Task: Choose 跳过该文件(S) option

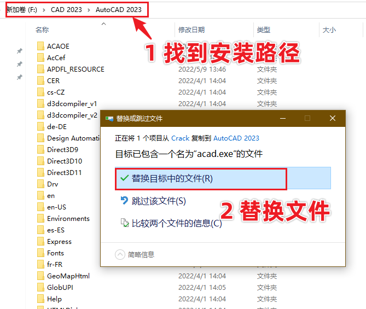Action: 159,201
